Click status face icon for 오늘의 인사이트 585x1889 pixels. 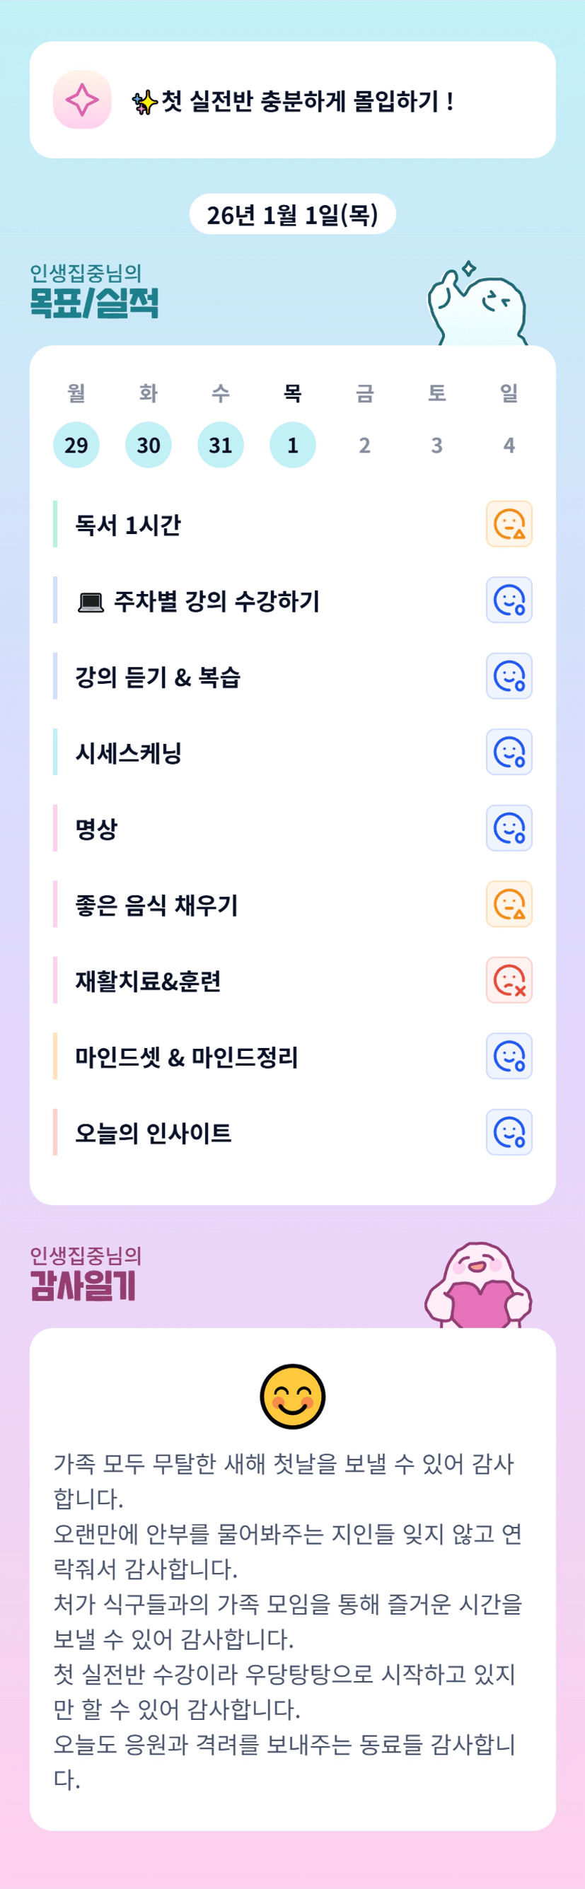[509, 1132]
